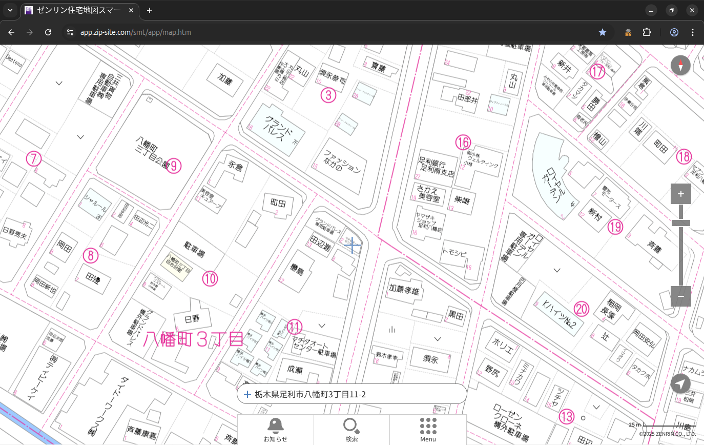Open a new browser tab
Screen dimensions: 704x445
[150, 10]
